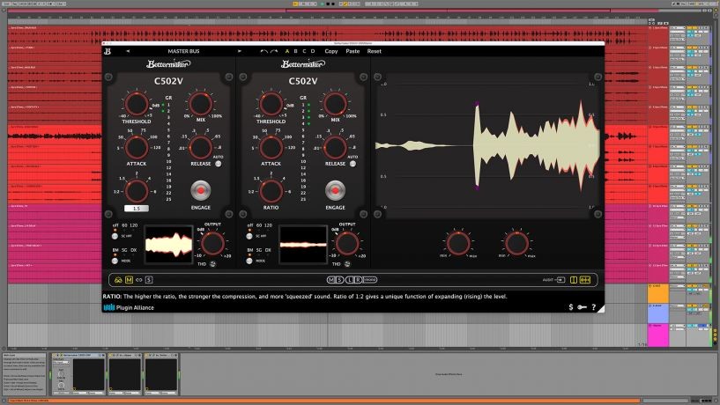Click the Reset button
Screen dimensions: 720x405
375,51
